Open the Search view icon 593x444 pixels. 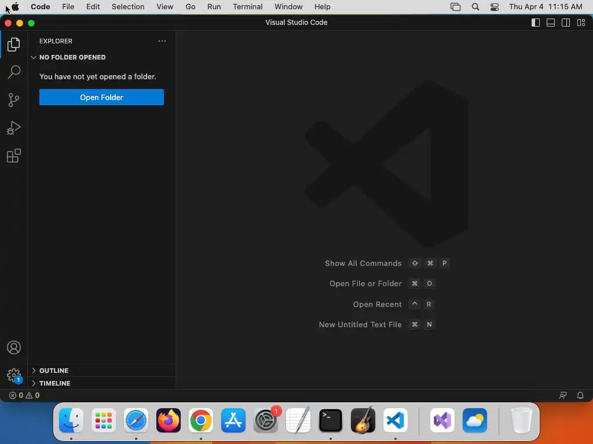pos(14,72)
